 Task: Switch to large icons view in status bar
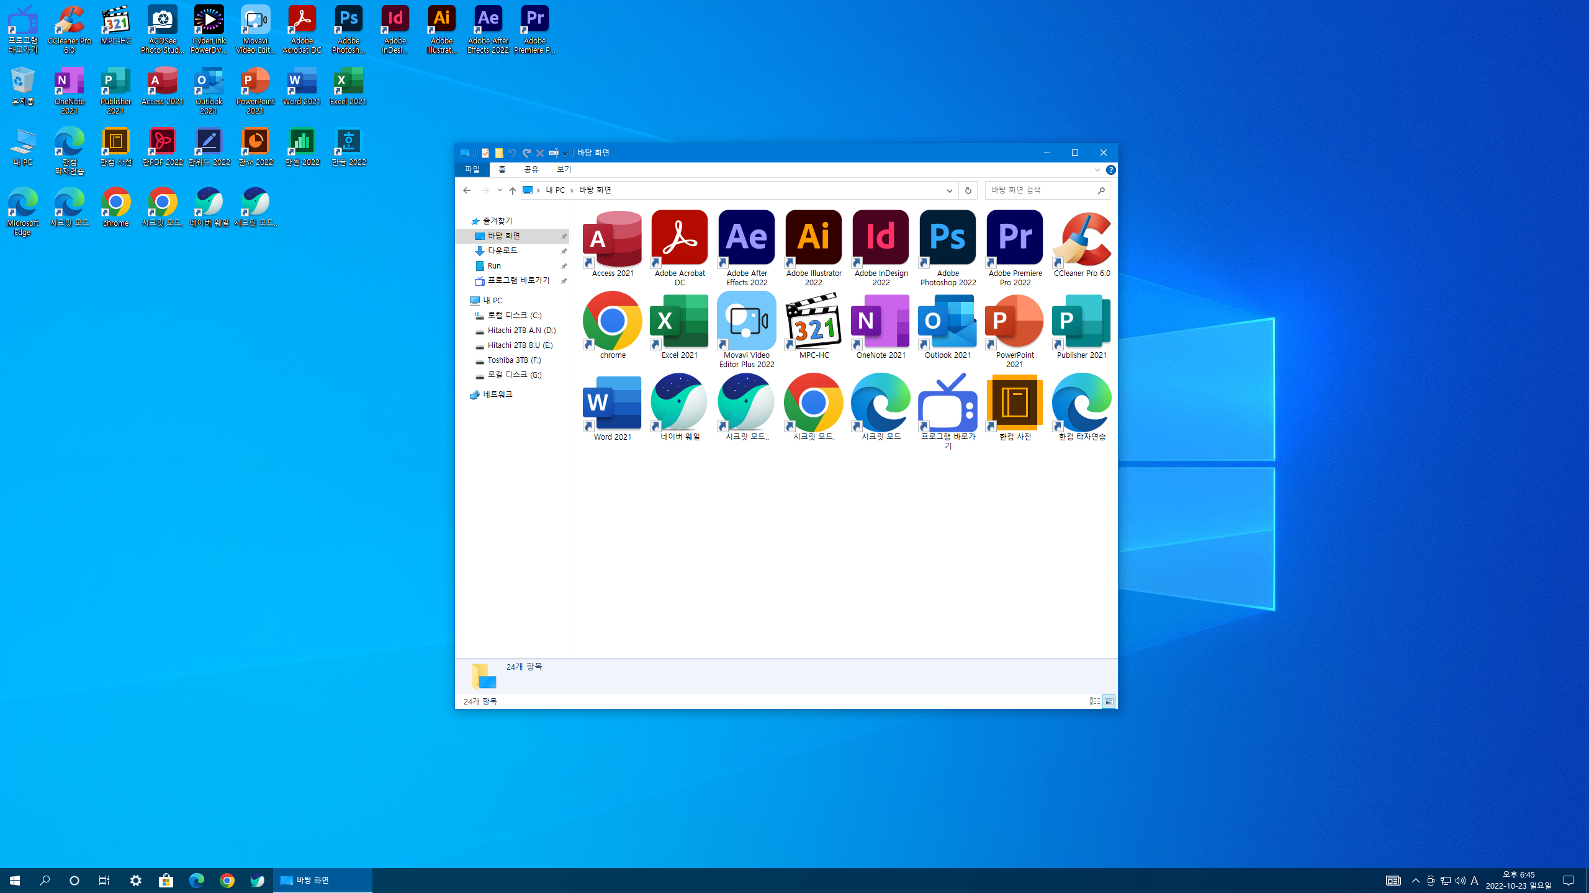point(1109,701)
